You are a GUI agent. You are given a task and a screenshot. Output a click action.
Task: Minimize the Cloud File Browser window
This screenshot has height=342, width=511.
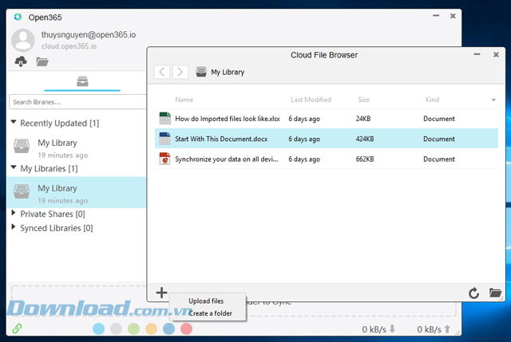coord(477,54)
